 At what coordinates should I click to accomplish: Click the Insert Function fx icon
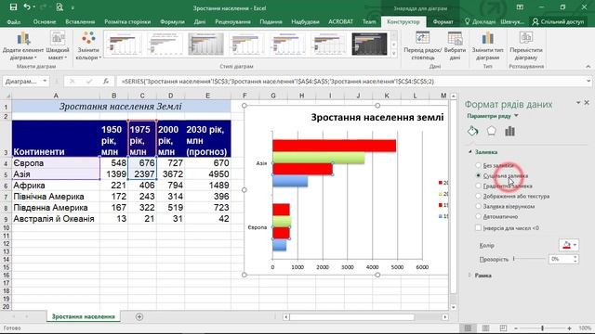106,82
